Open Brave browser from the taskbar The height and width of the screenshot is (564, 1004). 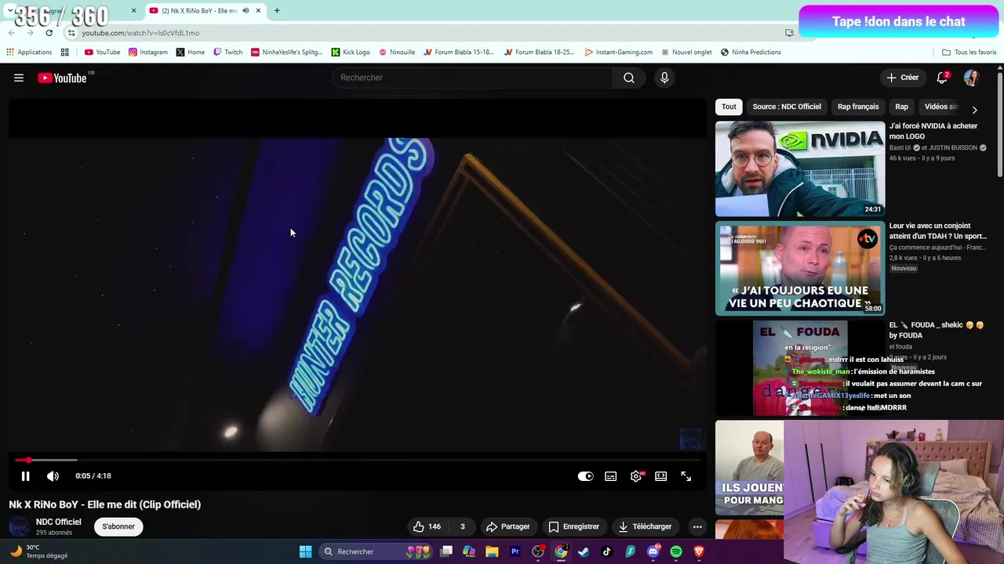point(699,551)
